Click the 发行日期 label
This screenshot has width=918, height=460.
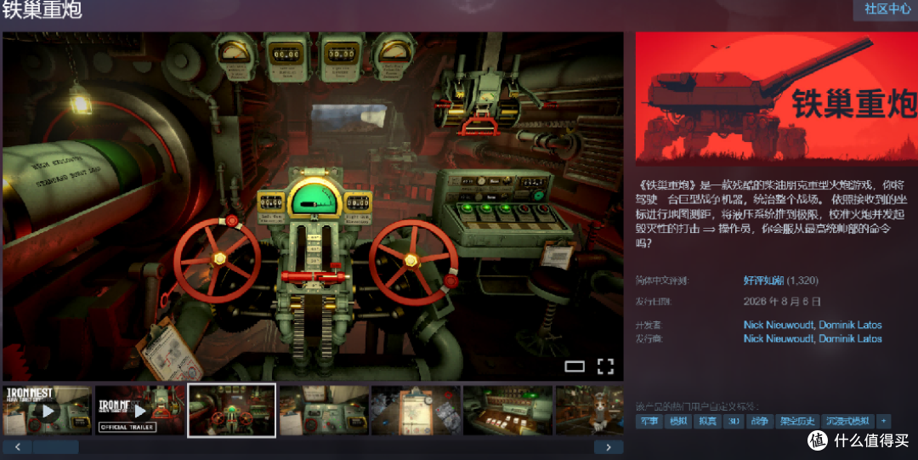[x=653, y=301]
